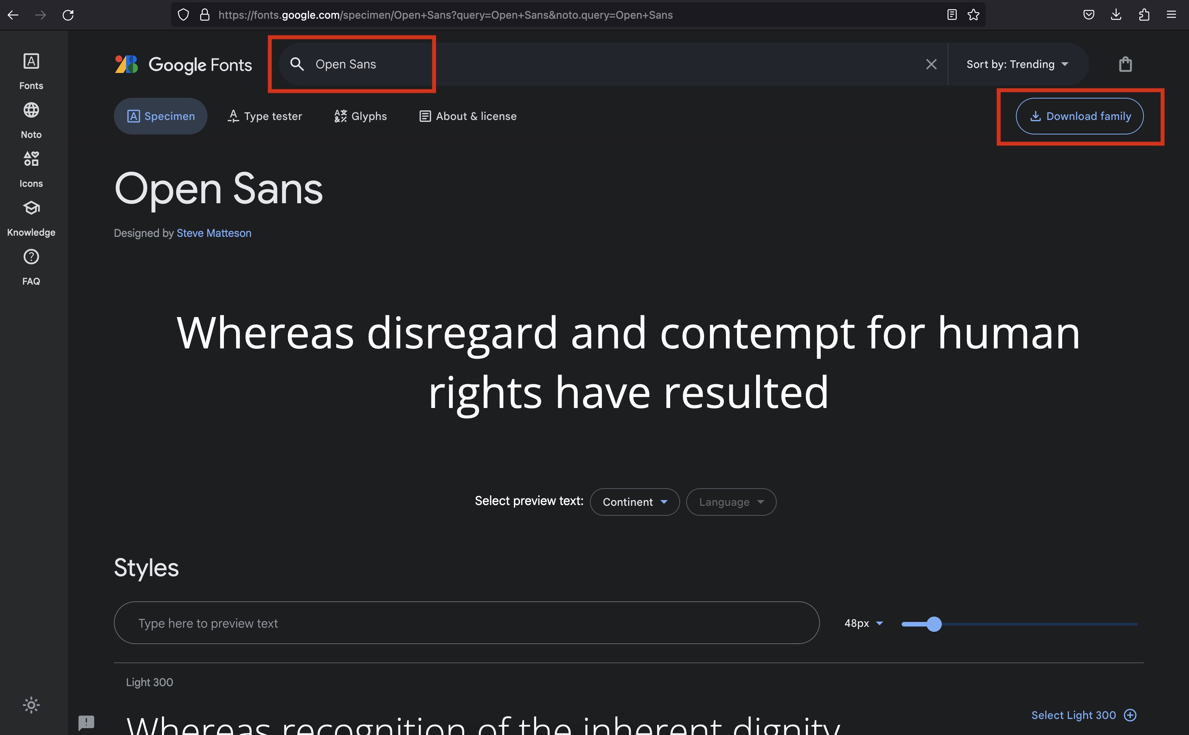Screen dimensions: 1189x735
Task: Switch to the Type tester tab
Action: point(265,116)
